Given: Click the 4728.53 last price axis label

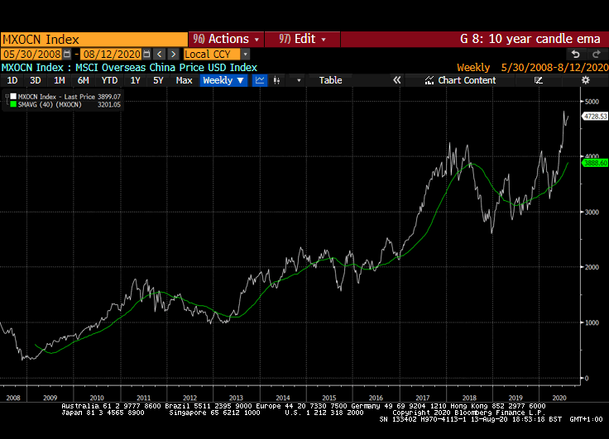Looking at the screenshot, I should [595, 116].
